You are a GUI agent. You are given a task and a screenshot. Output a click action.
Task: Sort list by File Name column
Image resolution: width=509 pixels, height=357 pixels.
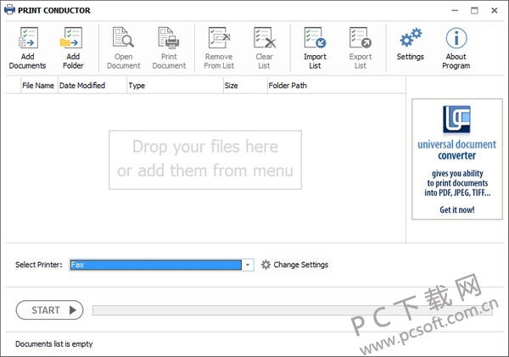pyautogui.click(x=39, y=86)
